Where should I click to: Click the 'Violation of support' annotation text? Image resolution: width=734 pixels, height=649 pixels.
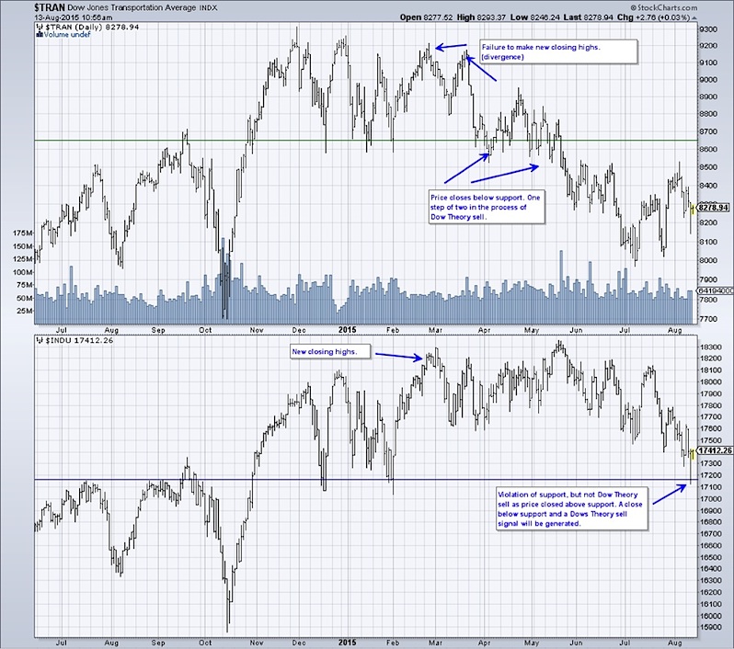[x=572, y=509]
